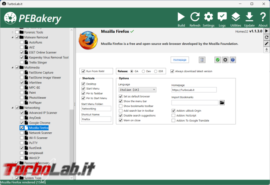Select Network Scanner in tree
The height and width of the screenshot is (185, 270).
click(x=40, y=133)
